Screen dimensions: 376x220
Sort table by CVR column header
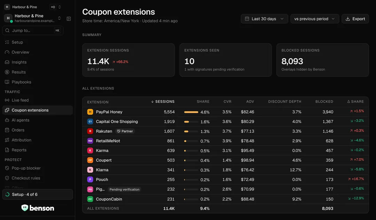[227, 102]
